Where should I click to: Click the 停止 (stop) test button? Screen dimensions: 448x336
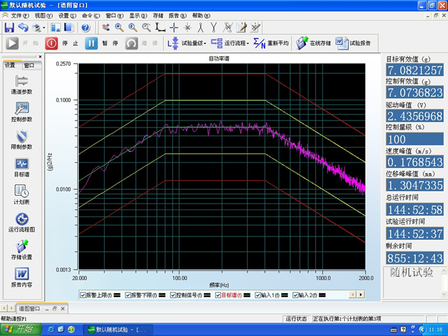click(52, 43)
